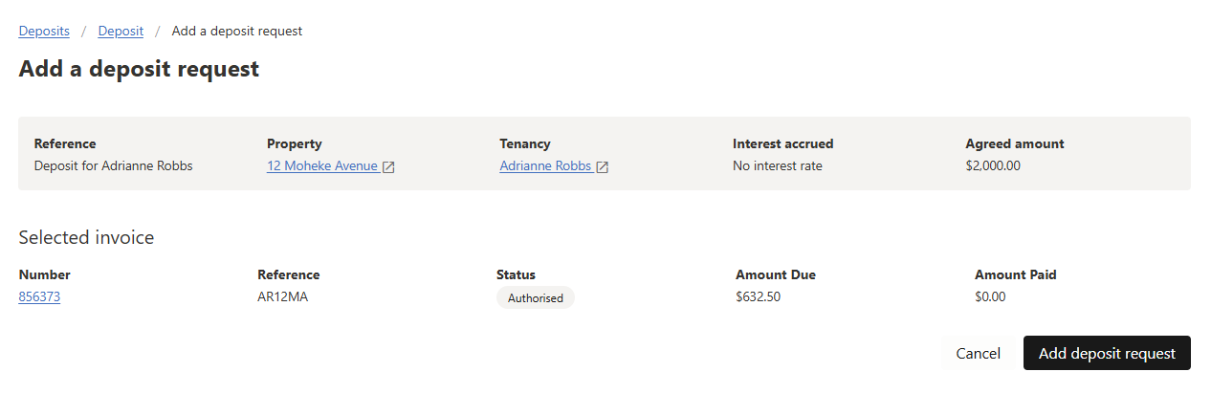The image size is (1211, 394).
Task: Open the 12 Moheke Avenue property link
Action: point(322,166)
